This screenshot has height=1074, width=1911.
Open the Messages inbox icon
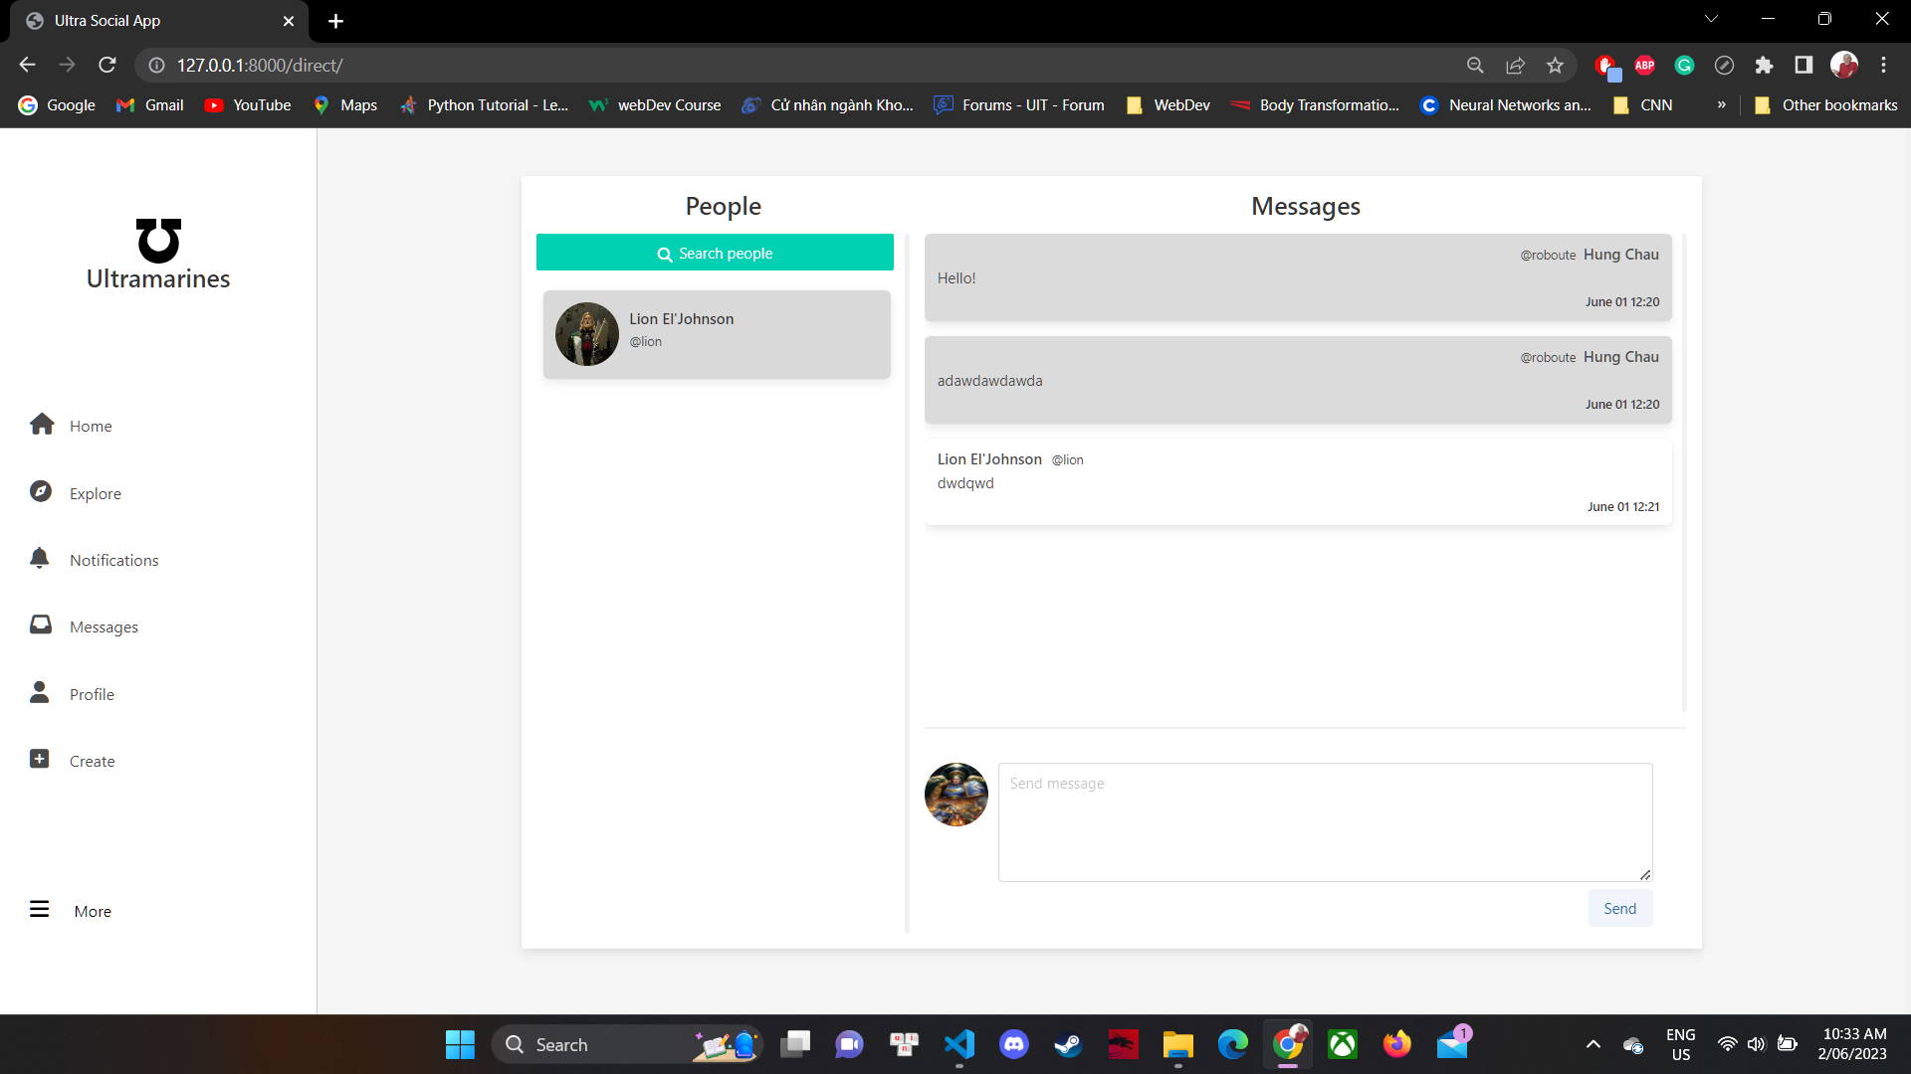click(41, 625)
